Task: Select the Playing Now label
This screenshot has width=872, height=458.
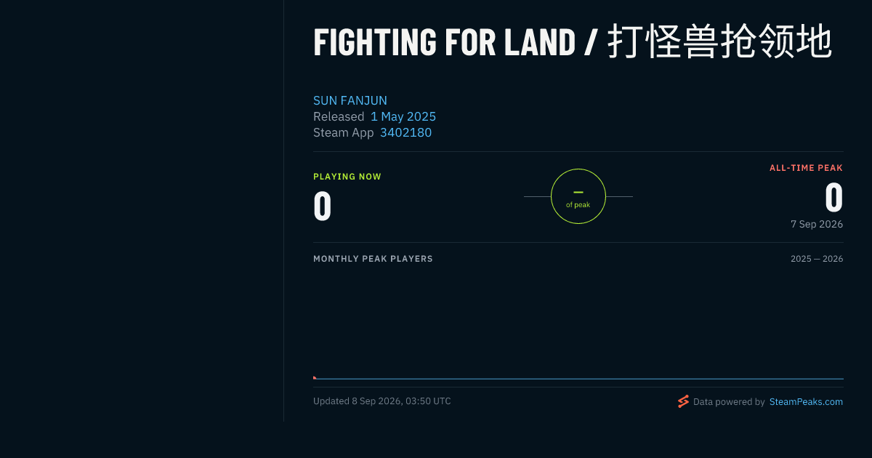Action: coord(347,177)
